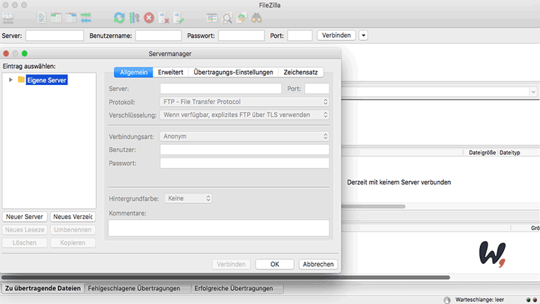540x304 pixels.
Task: Click the Eigene Server folder icon
Action: coord(21,79)
